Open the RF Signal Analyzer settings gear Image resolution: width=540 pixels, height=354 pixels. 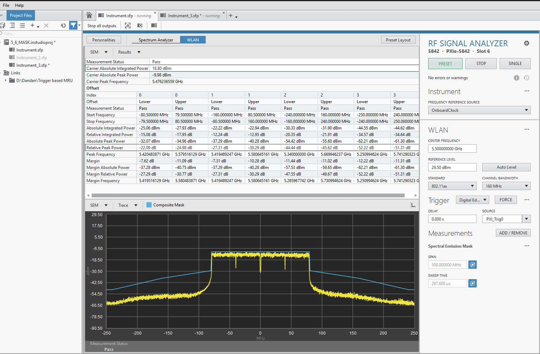(x=526, y=43)
